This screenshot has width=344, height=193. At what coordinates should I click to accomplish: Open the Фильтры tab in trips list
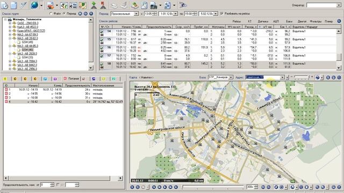[x=316, y=21]
